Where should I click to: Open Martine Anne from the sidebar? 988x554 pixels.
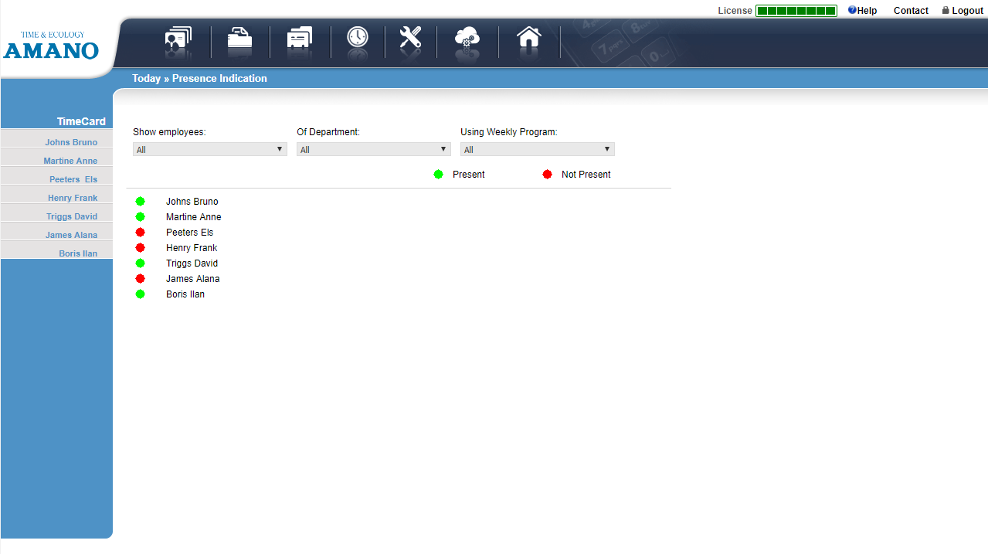(x=71, y=160)
